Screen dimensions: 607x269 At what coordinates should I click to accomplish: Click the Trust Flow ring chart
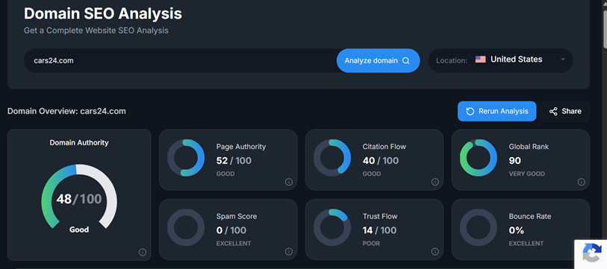tap(332, 228)
